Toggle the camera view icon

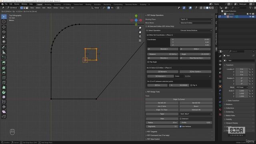pyautogui.click(x=140, y=36)
